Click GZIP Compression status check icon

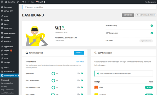pos(152,33)
